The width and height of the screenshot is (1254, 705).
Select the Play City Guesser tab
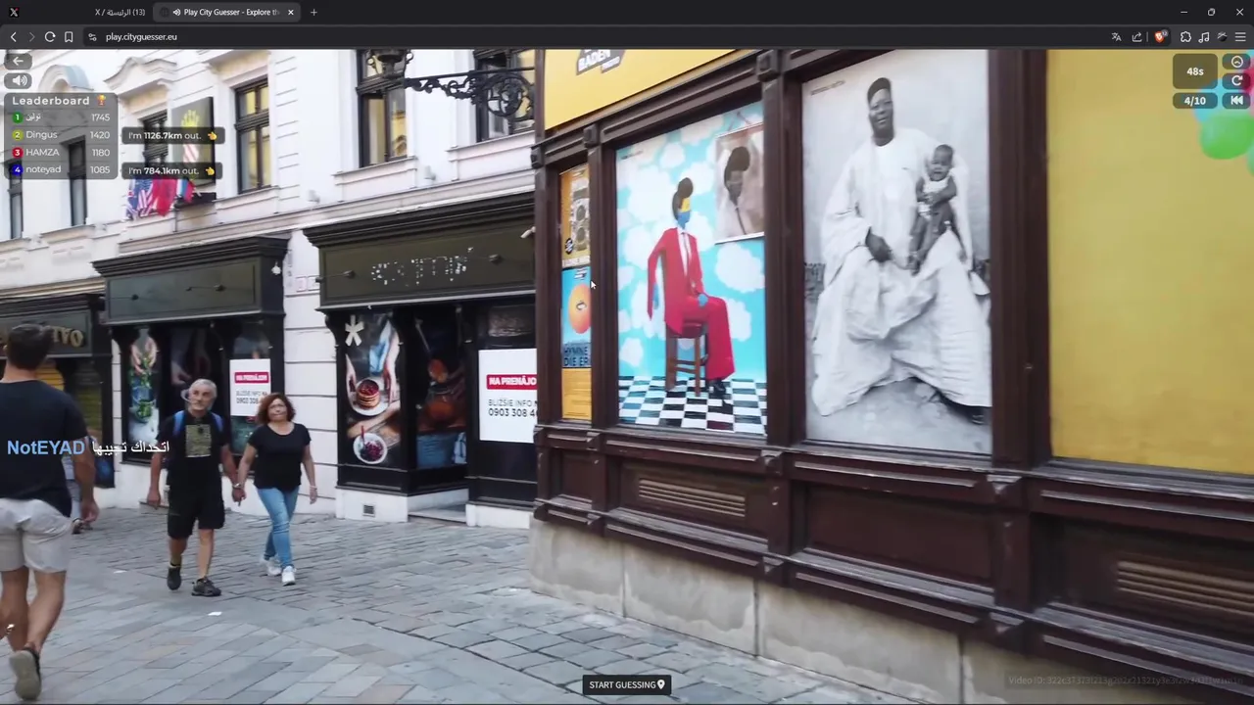[x=227, y=12]
